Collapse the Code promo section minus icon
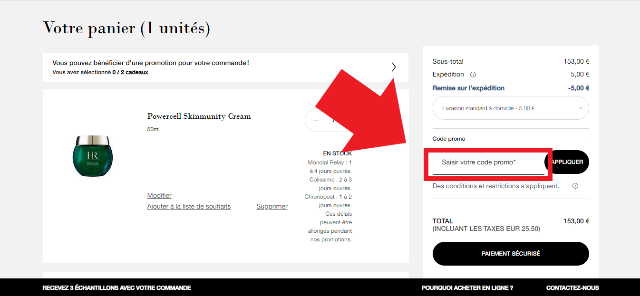This screenshot has width=640, height=296. 586,139
